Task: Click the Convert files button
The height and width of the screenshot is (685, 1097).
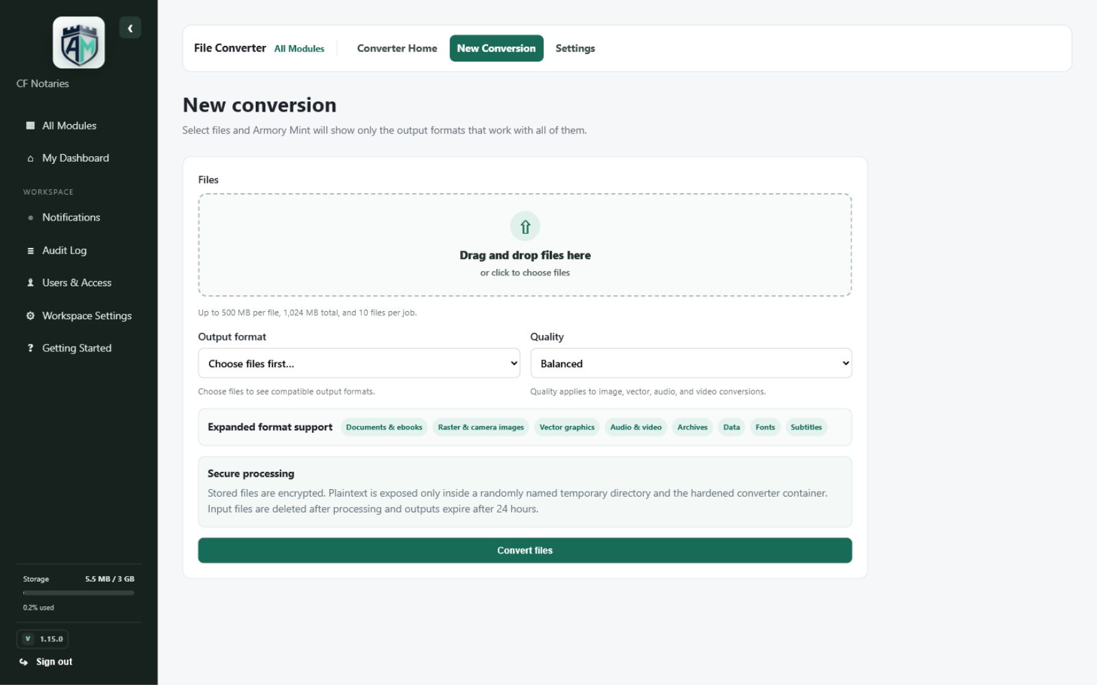Action: 525,551
